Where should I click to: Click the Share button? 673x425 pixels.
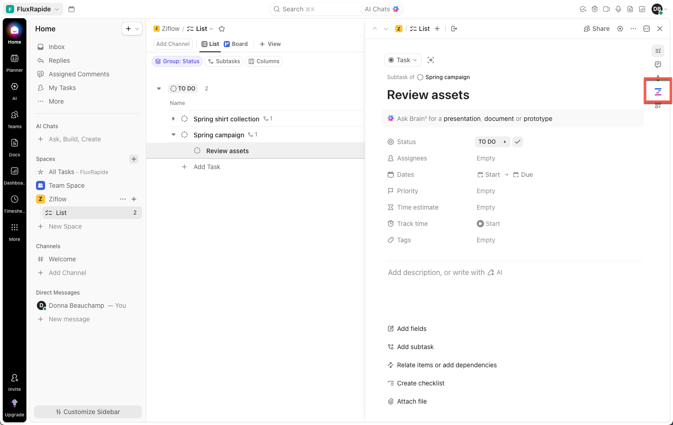point(597,29)
